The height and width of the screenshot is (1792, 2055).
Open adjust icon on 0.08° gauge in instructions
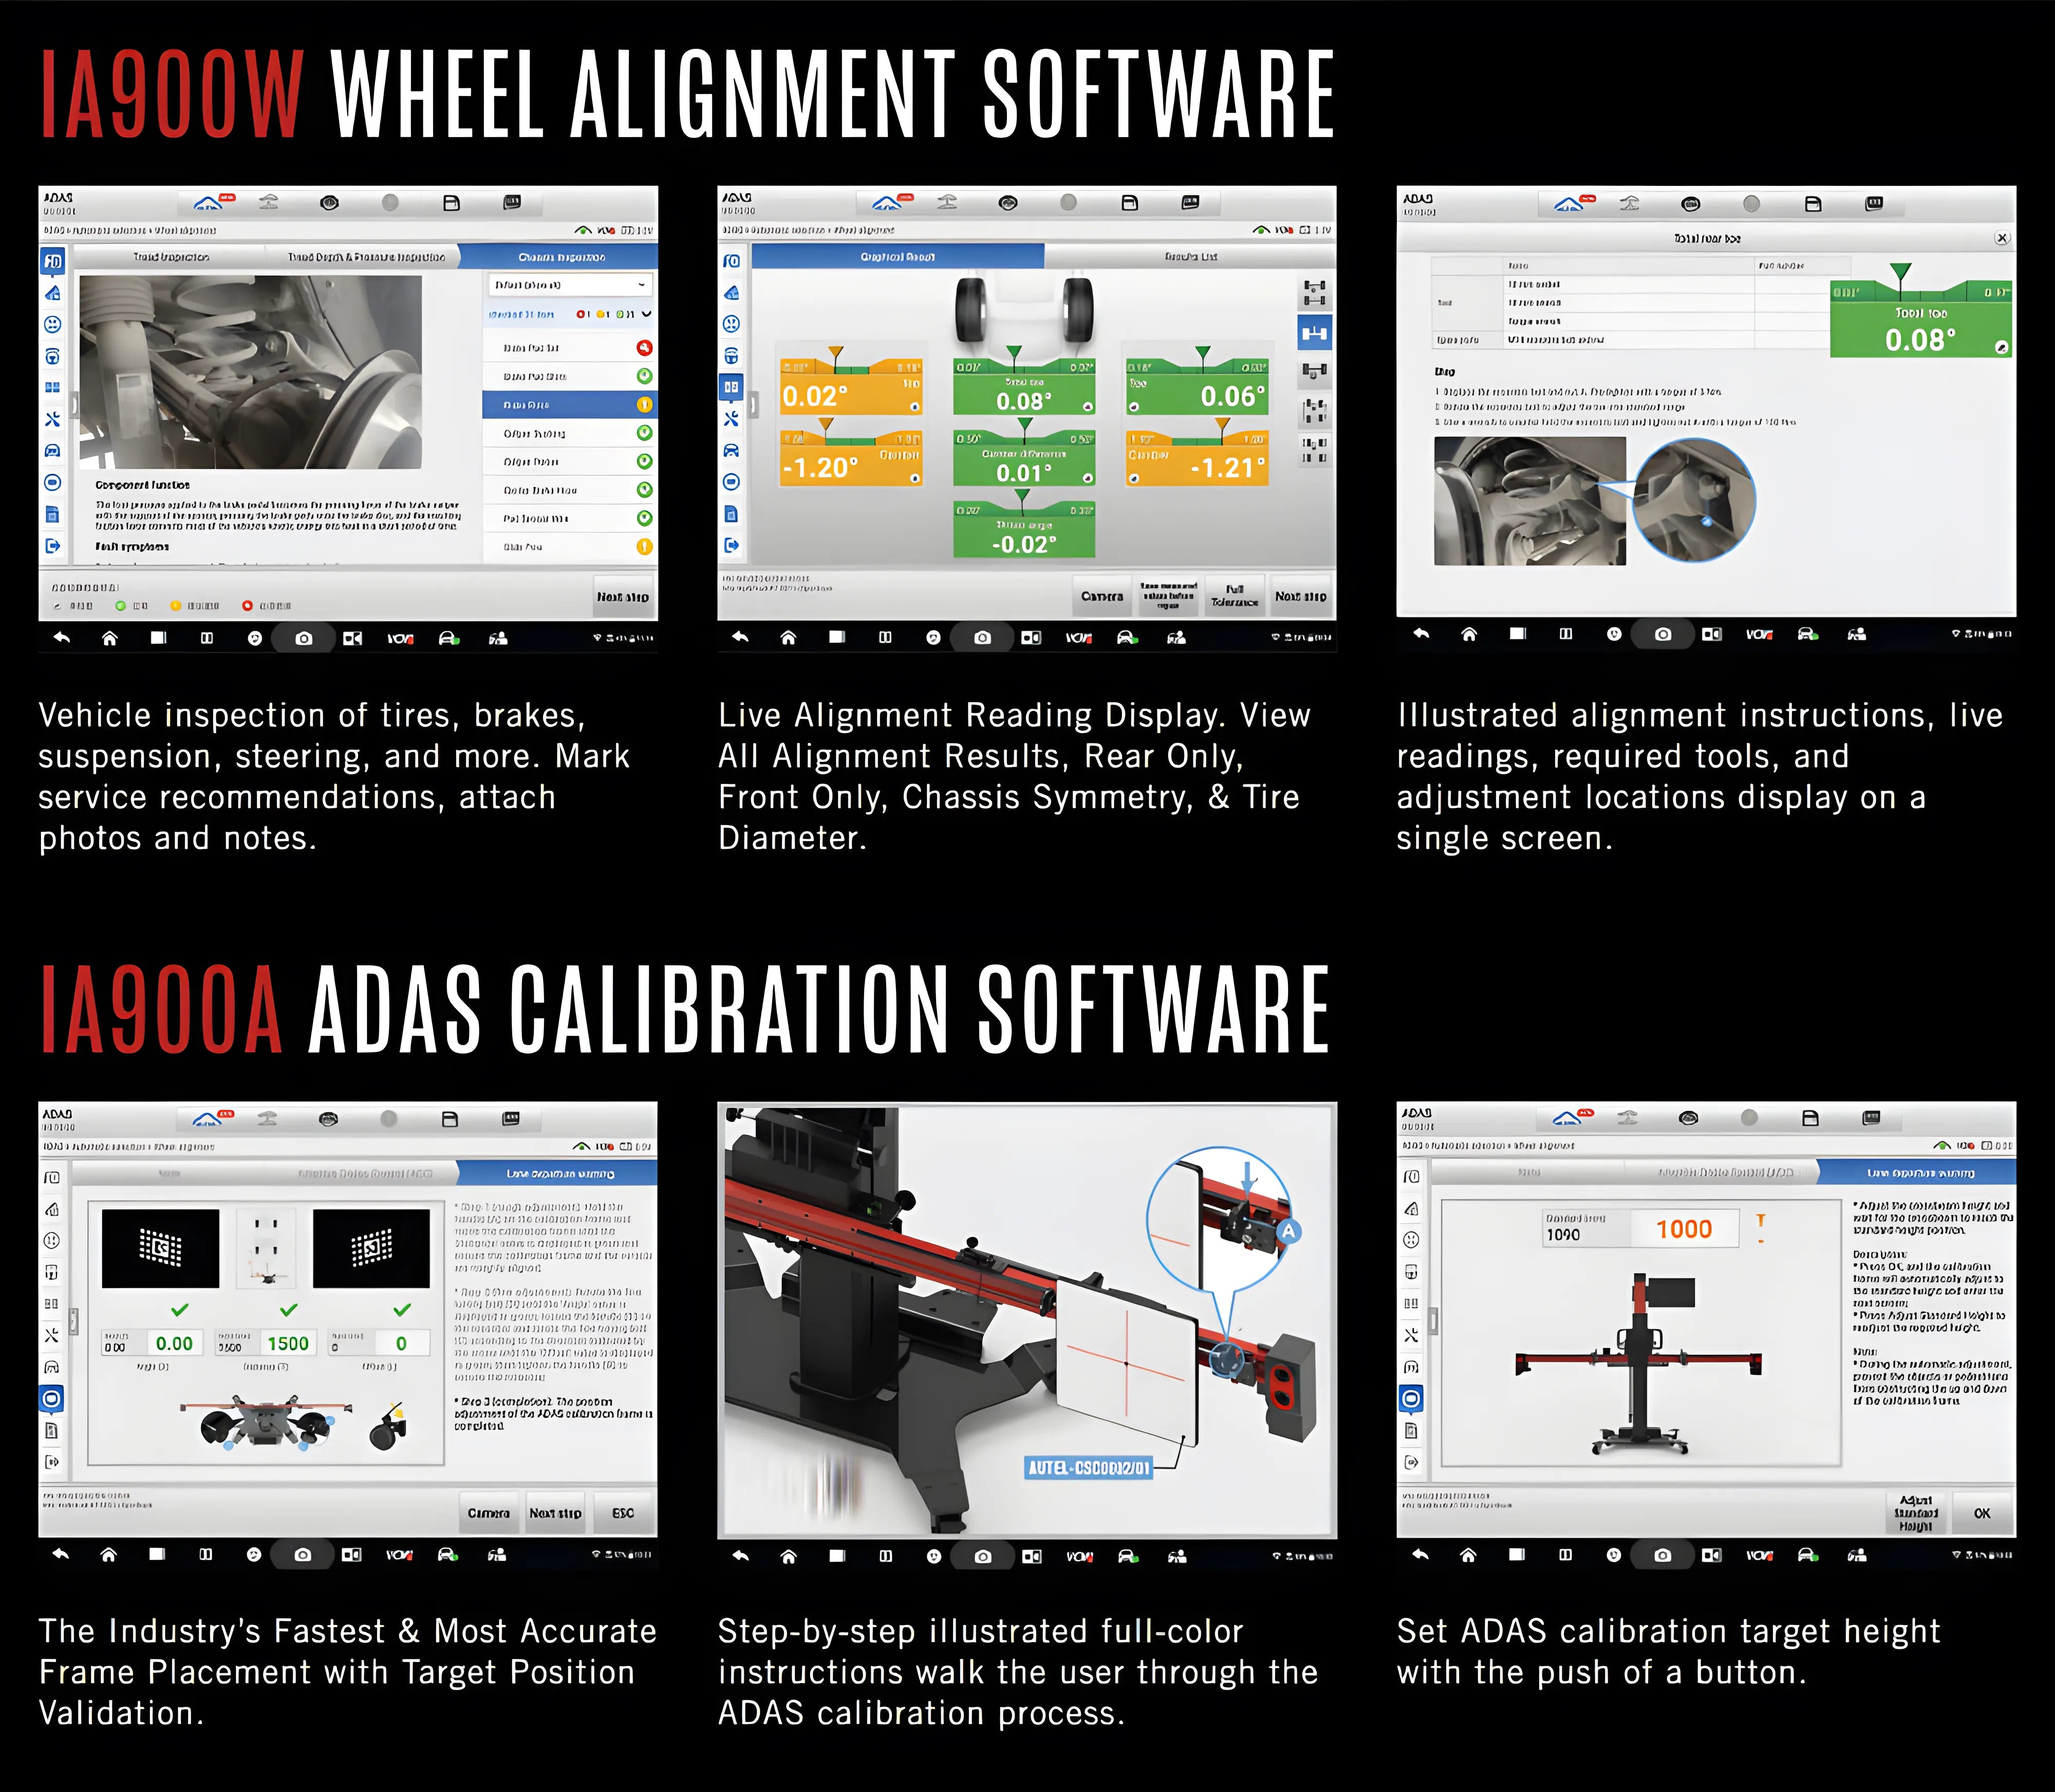click(x=2001, y=347)
